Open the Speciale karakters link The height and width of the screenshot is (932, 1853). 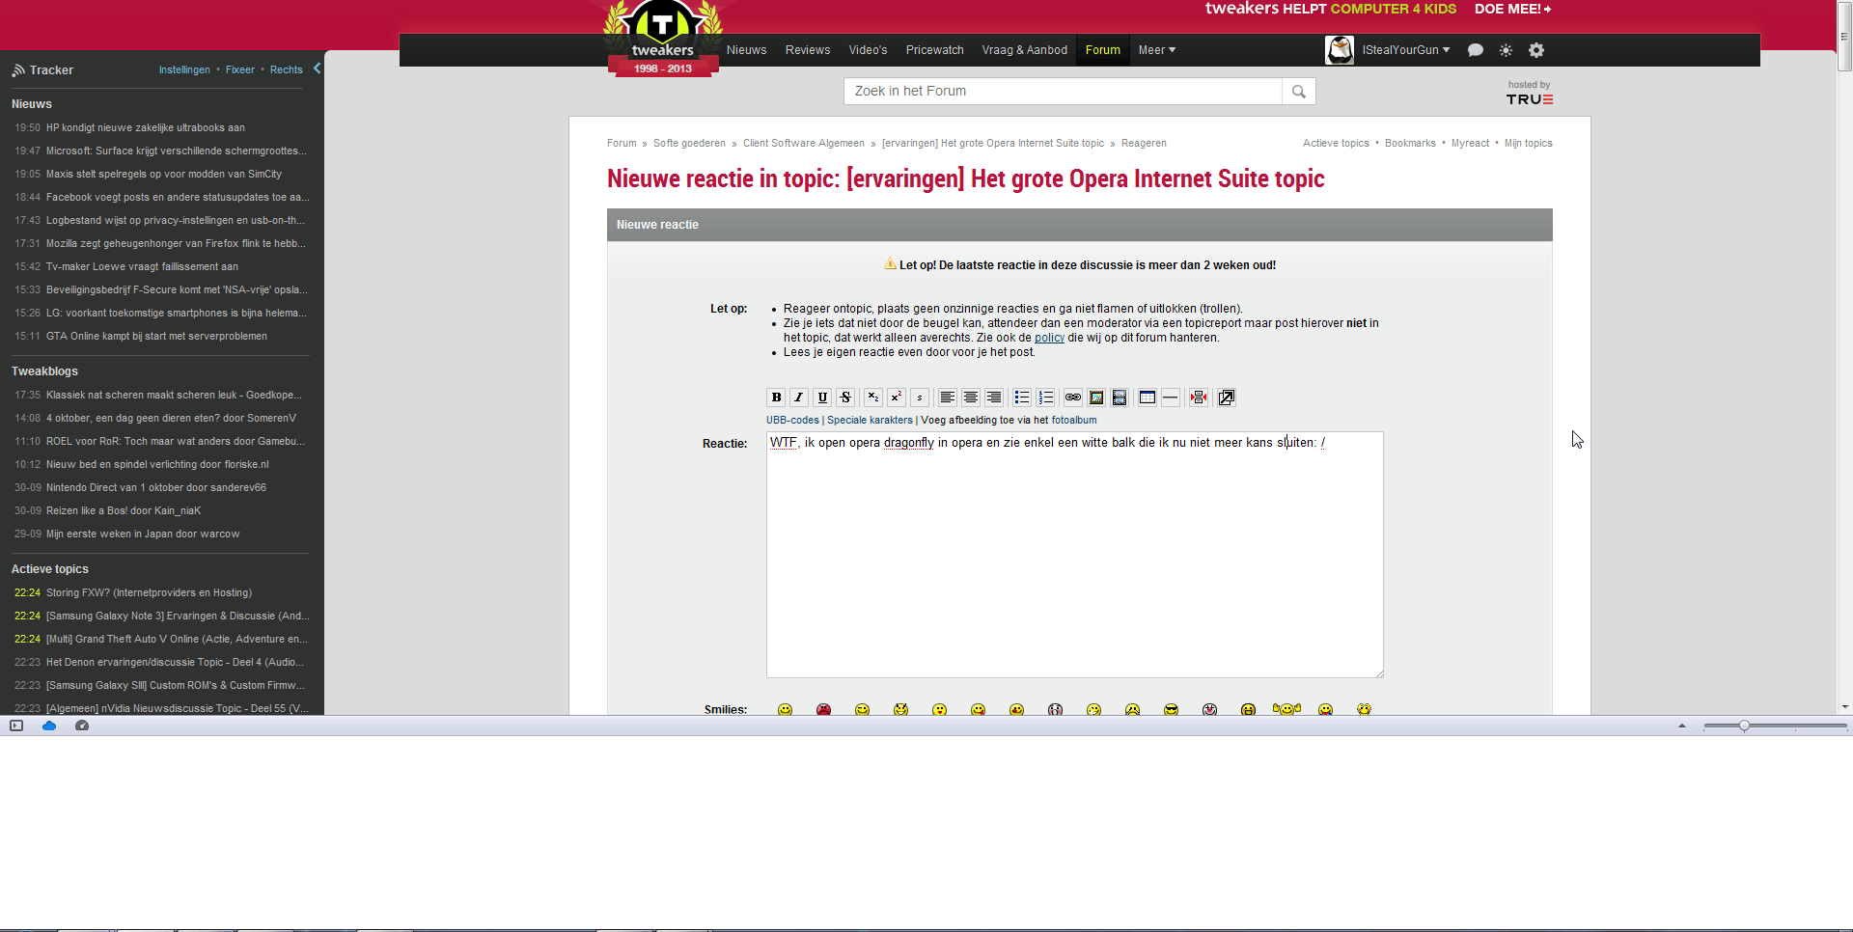click(870, 420)
